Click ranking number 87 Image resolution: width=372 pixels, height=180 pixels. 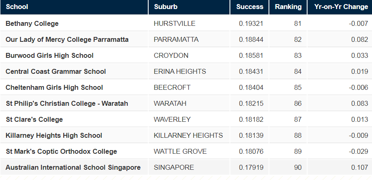point(298,119)
